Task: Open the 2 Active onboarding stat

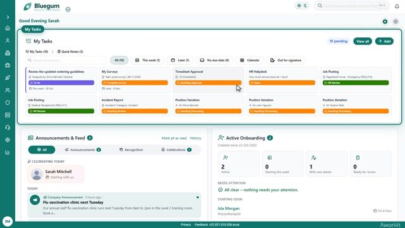Action: (x=239, y=164)
